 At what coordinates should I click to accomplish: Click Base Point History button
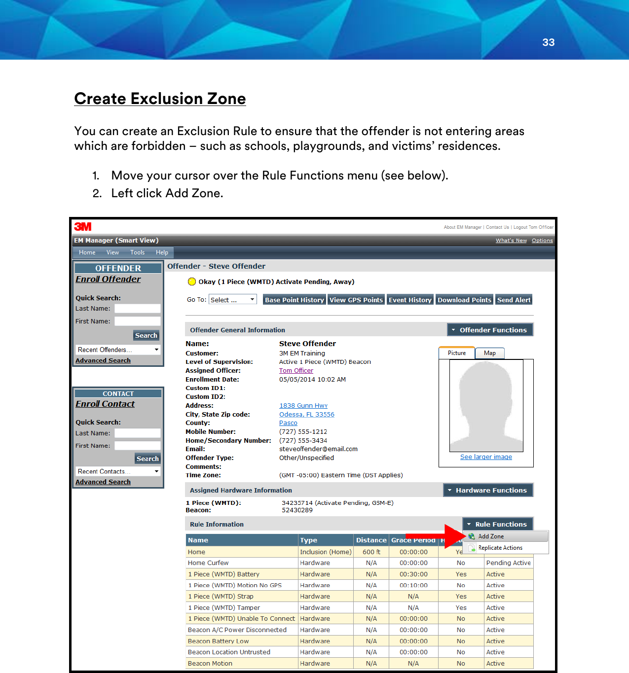pyautogui.click(x=295, y=300)
